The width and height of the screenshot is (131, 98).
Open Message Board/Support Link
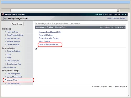point(50,32)
